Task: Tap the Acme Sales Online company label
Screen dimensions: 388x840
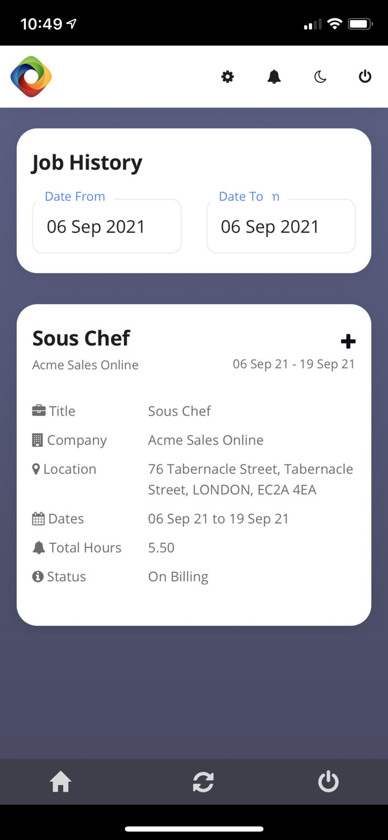Action: 85,365
